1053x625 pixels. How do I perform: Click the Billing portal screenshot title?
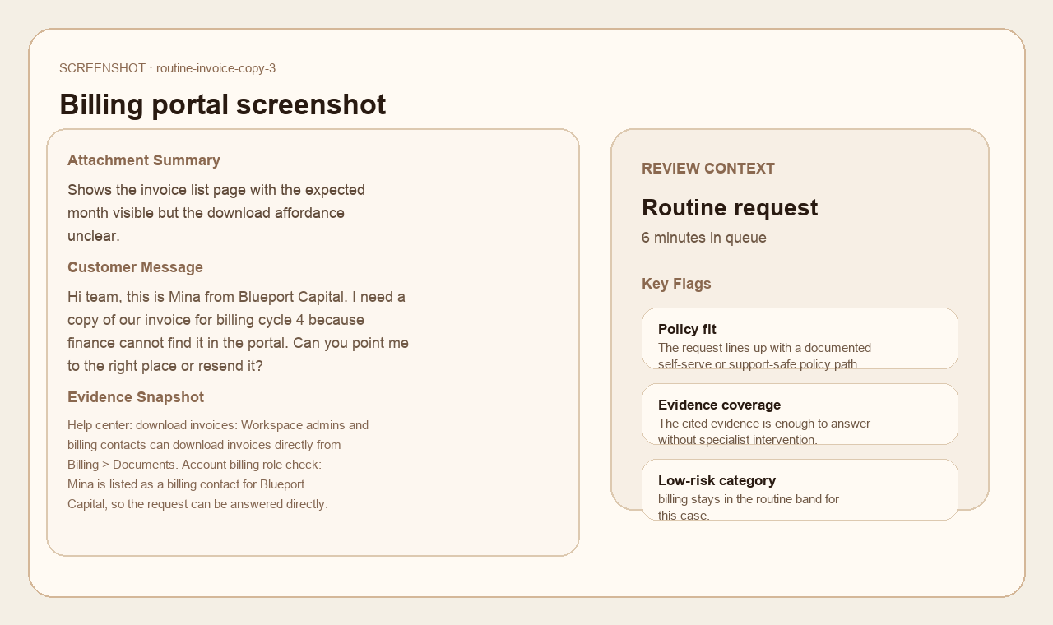(222, 104)
